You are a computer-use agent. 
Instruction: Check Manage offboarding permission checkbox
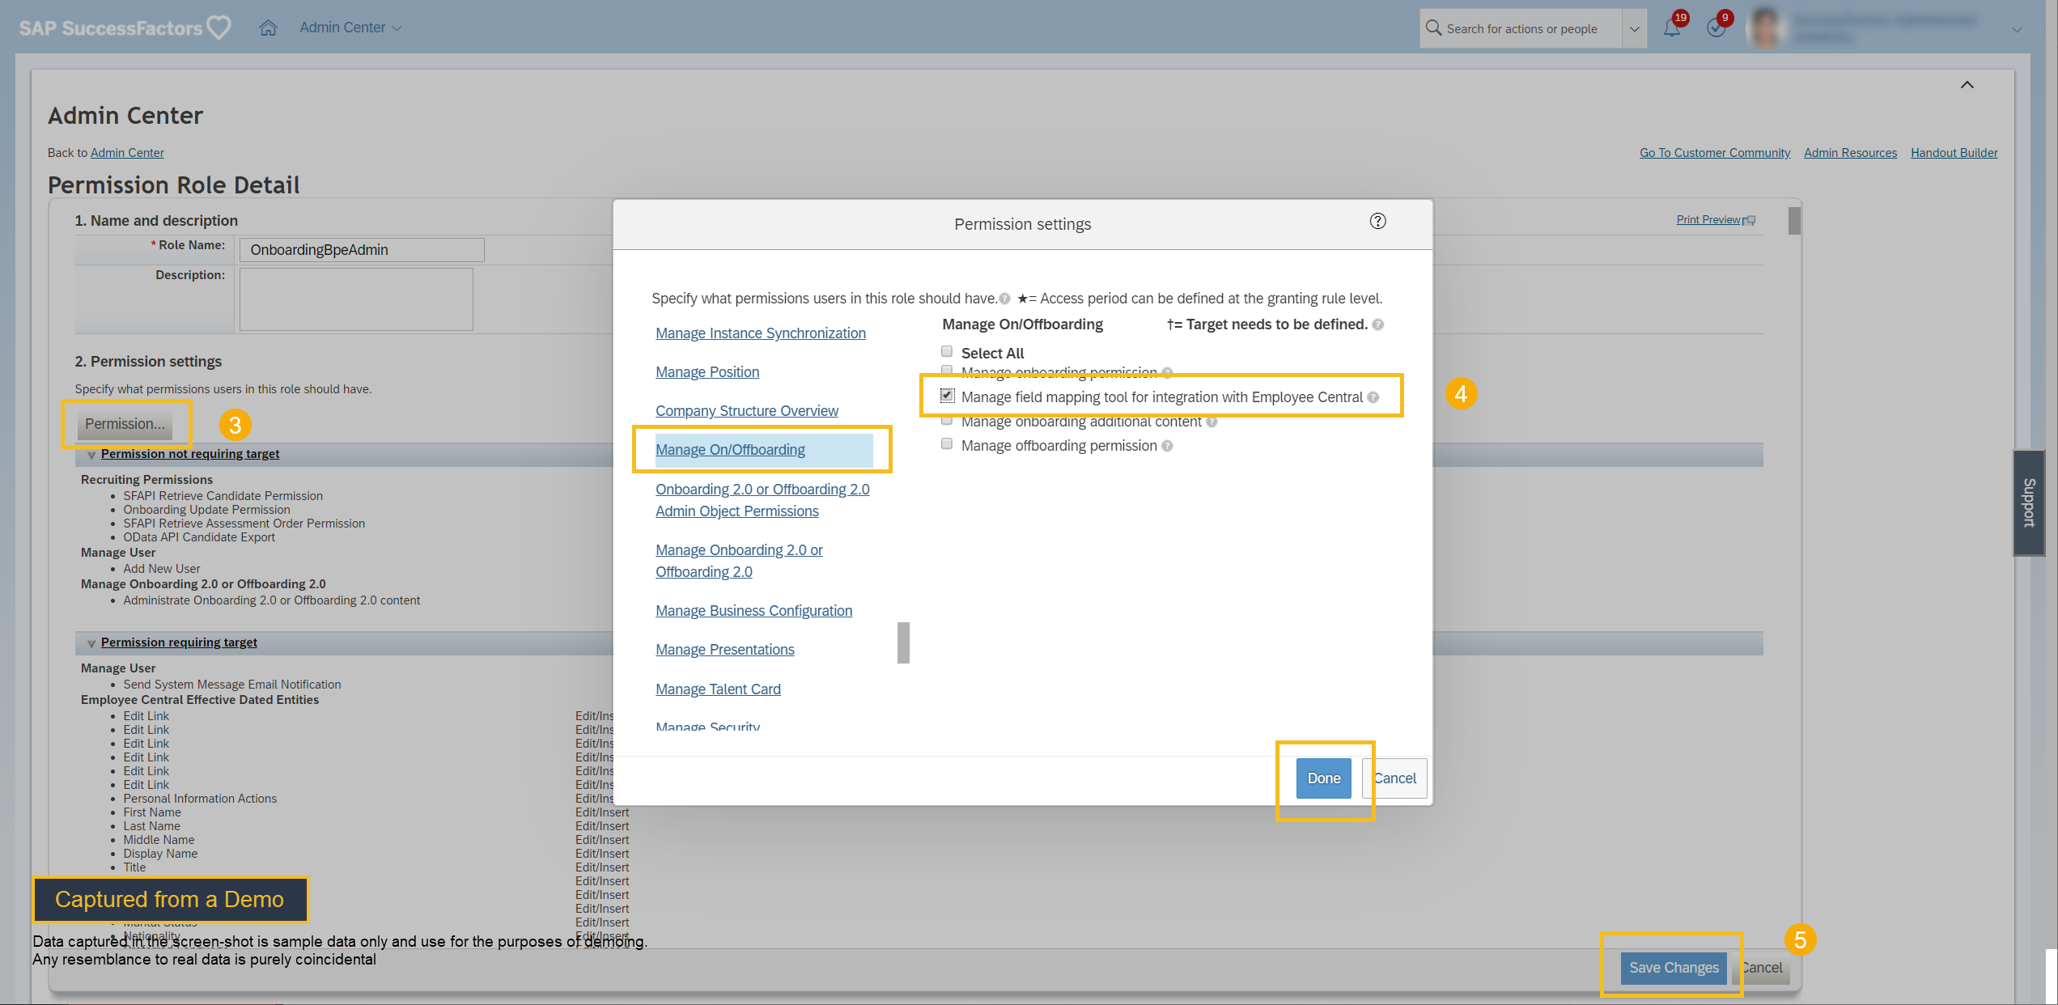point(947,443)
